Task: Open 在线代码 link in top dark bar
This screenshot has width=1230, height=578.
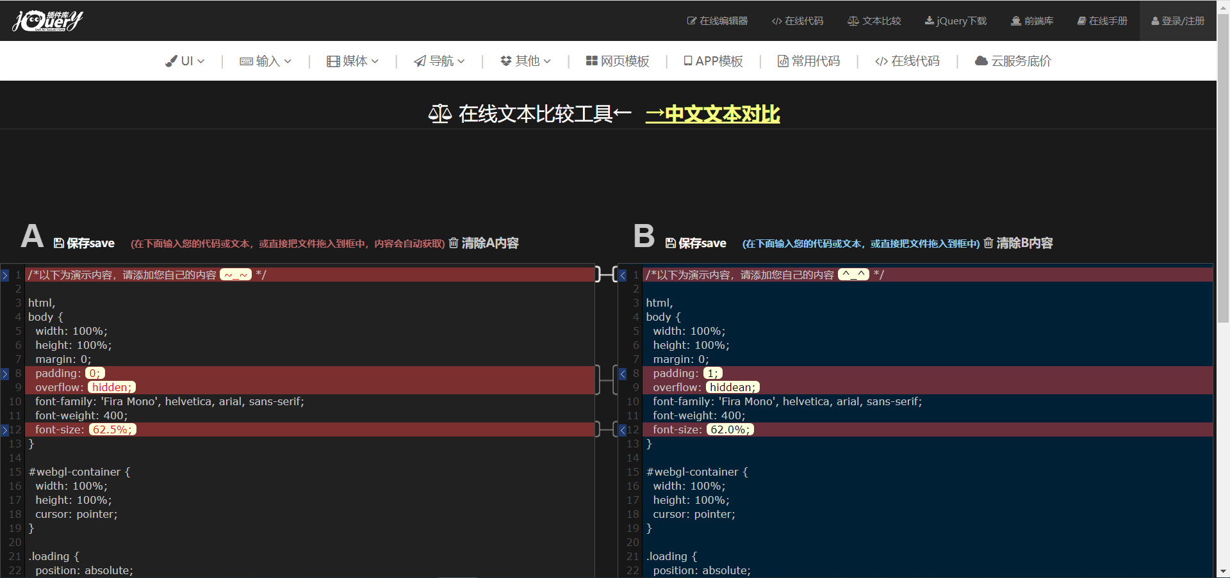Action: pyautogui.click(x=798, y=20)
